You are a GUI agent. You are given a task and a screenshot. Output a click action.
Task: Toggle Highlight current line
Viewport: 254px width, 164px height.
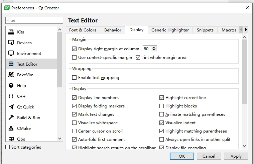(x=161, y=97)
